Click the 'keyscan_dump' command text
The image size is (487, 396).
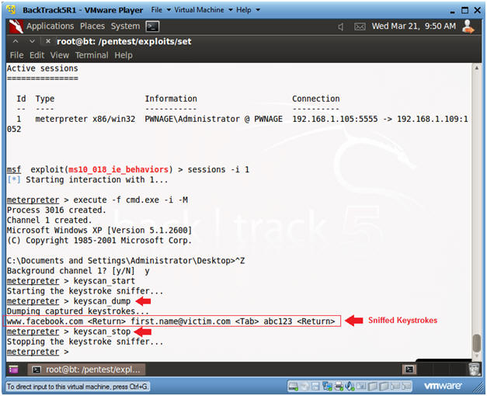point(102,301)
